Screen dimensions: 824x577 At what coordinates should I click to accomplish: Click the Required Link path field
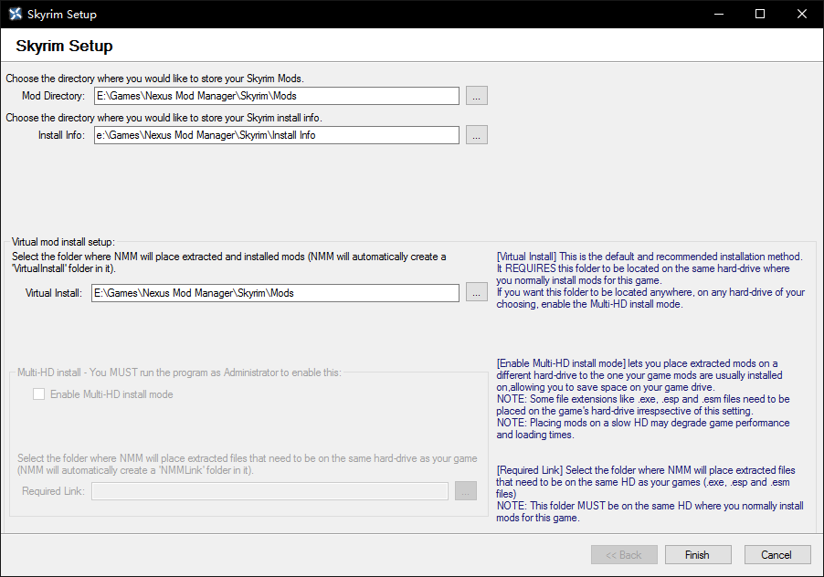click(269, 491)
